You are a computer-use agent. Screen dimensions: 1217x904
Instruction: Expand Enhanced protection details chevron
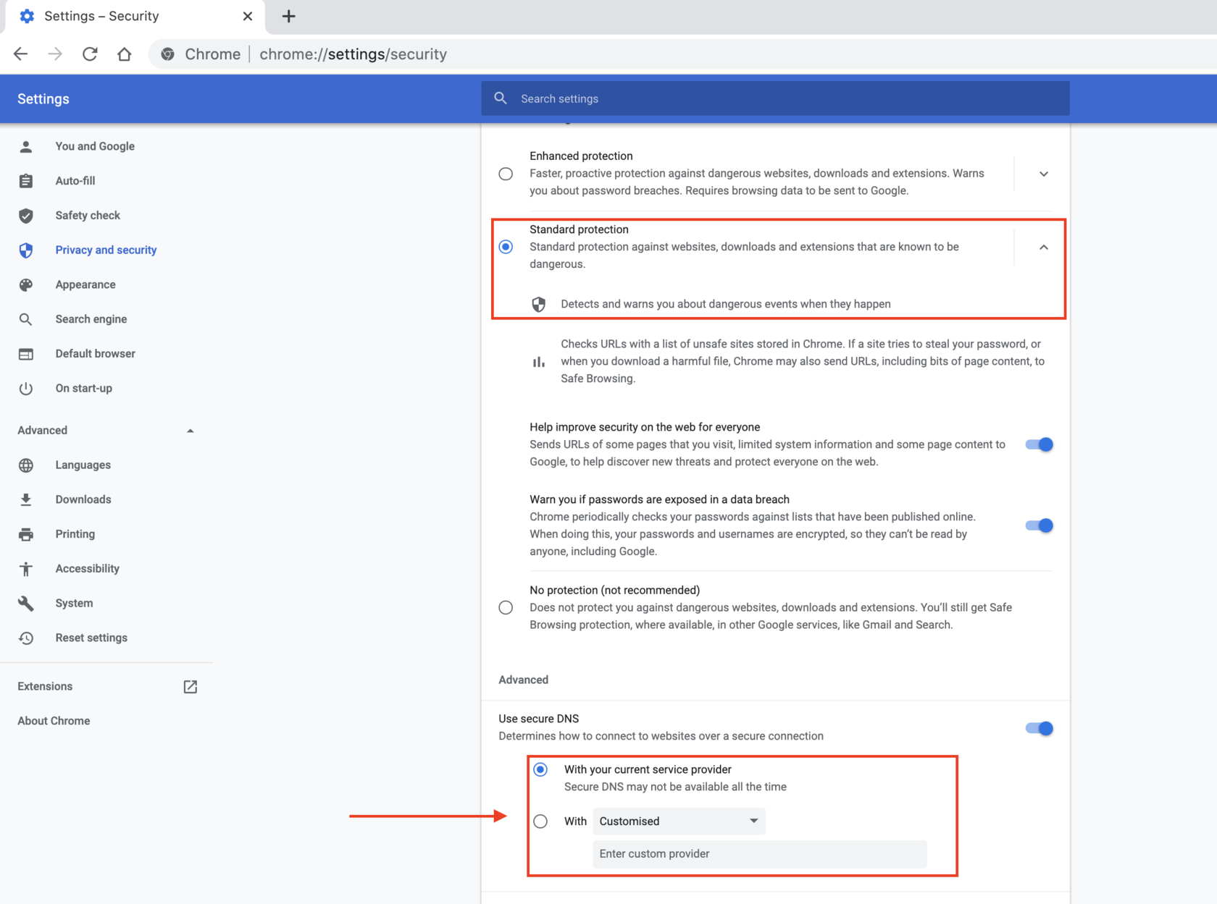pos(1043,174)
